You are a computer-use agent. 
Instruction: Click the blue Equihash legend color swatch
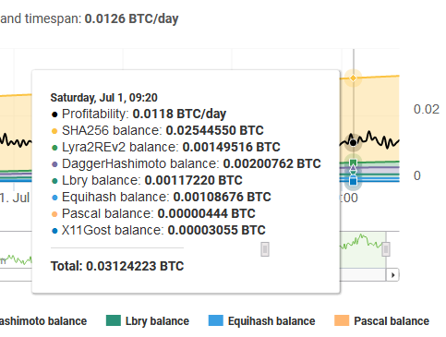[x=216, y=320]
